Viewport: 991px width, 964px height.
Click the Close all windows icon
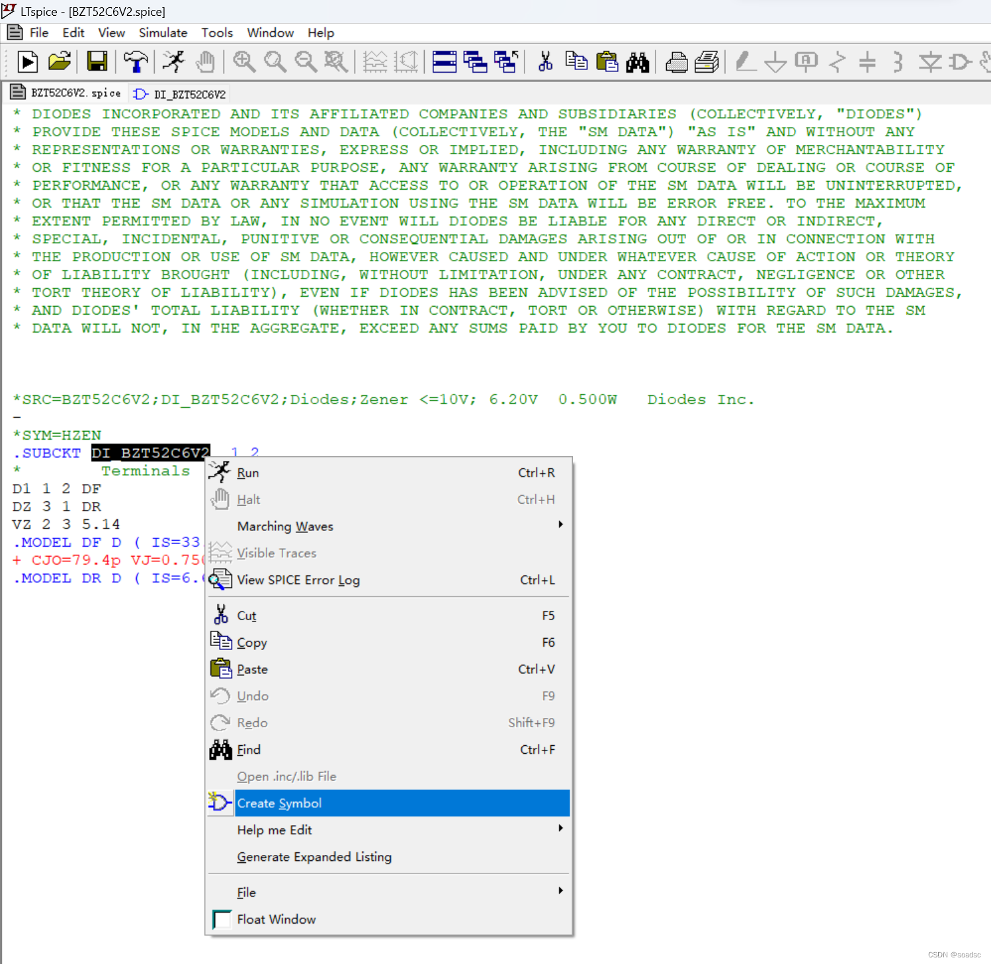(506, 62)
